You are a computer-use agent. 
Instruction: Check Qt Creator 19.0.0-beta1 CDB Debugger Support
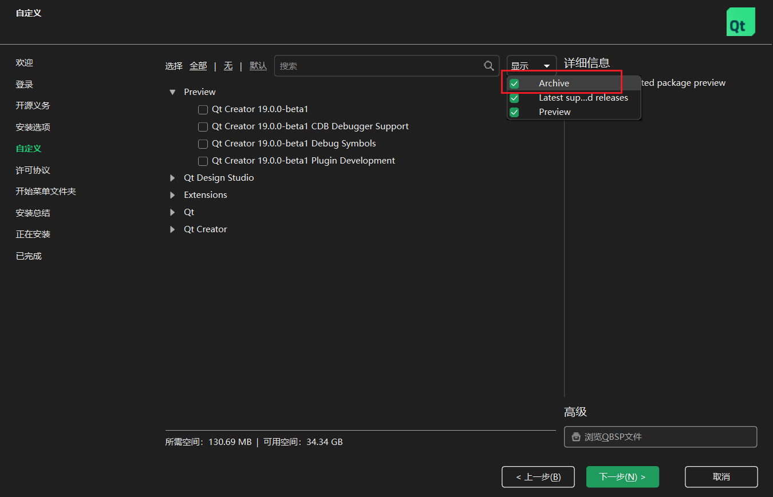[203, 126]
